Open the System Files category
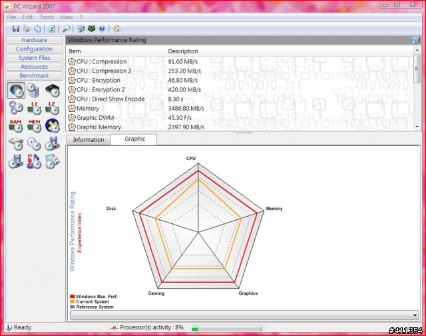Screen dimensions: 426x336 34,58
